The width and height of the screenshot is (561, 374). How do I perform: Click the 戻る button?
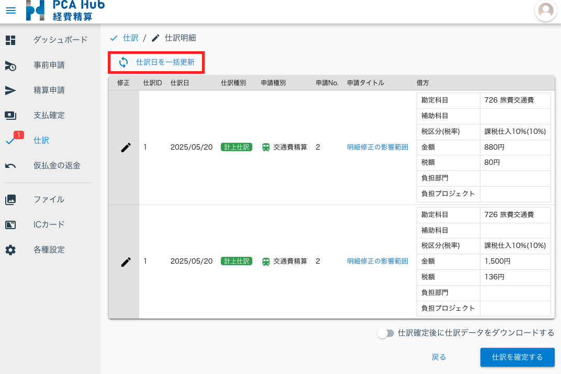point(439,357)
